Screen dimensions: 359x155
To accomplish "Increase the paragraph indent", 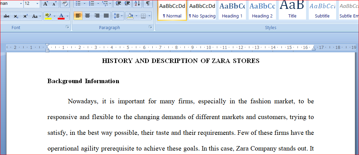I will click(x=127, y=3).
